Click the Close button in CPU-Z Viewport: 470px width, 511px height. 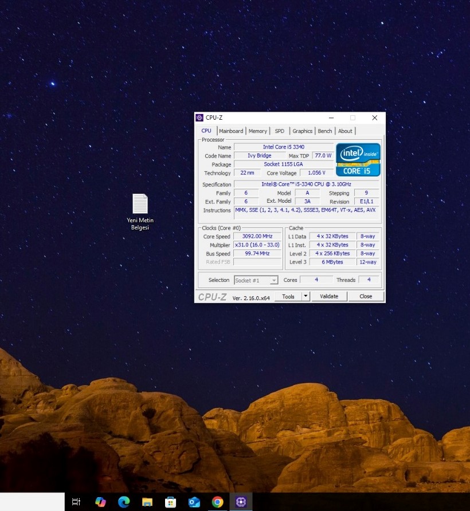pyautogui.click(x=366, y=296)
